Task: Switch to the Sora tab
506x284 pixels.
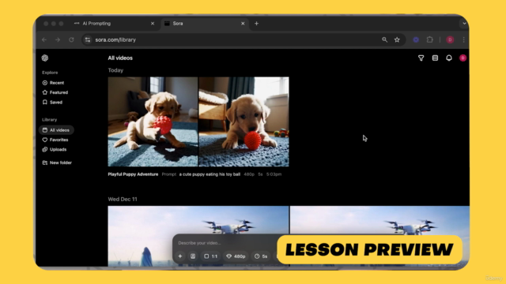Action: pos(205,24)
